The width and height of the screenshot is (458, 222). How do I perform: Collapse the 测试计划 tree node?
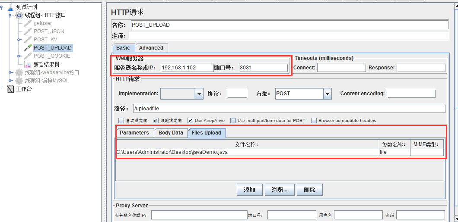[x=2, y=7]
